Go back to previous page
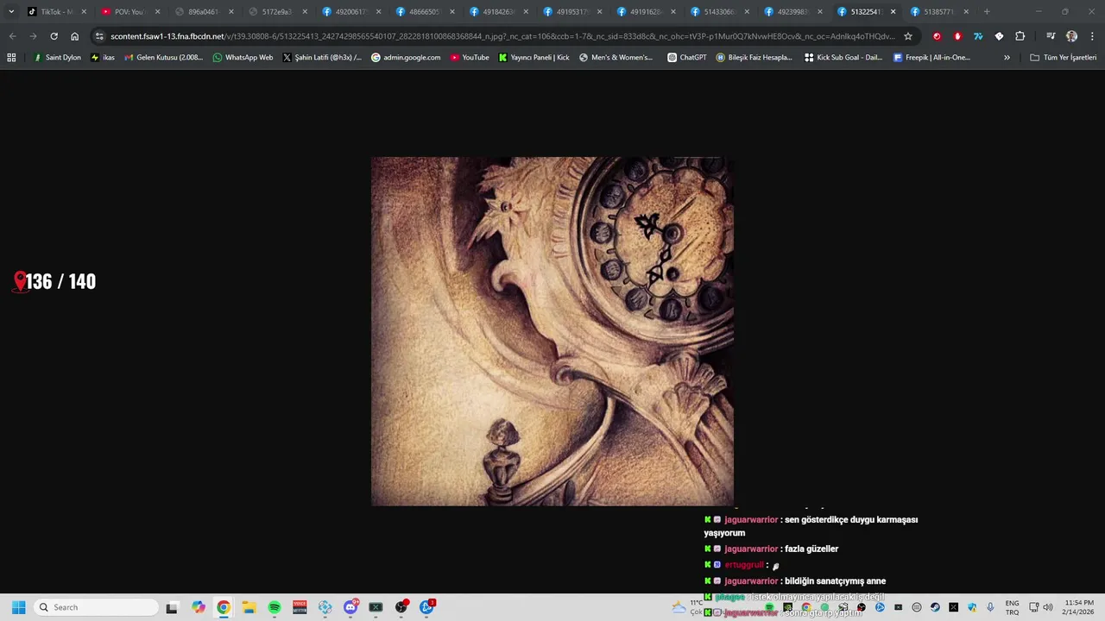 (12, 36)
